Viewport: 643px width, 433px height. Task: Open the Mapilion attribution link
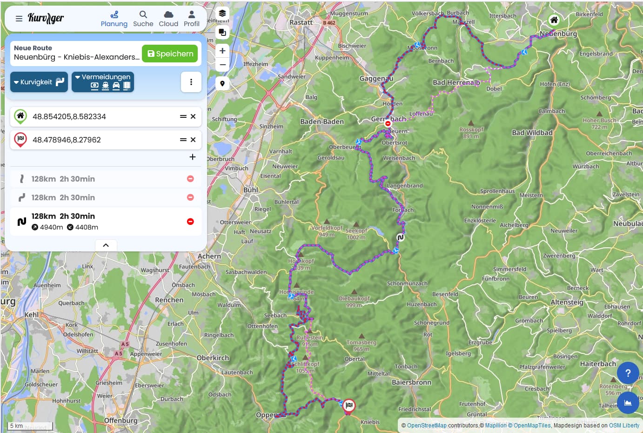tap(496, 426)
